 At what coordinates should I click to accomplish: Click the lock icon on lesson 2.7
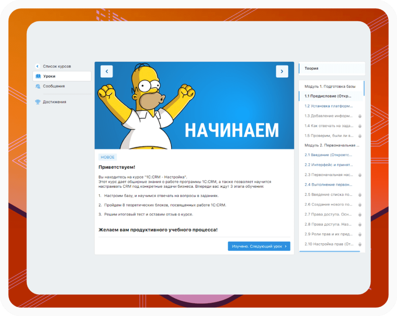tap(360, 215)
